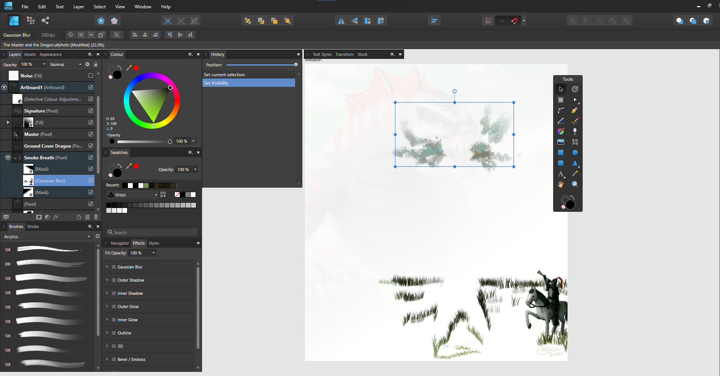Enable Outer Shadow effect checkbox

click(114, 280)
